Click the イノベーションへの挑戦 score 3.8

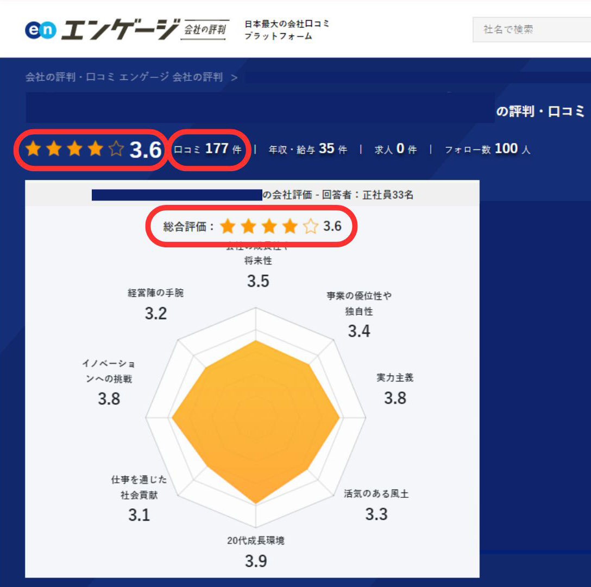click(x=109, y=398)
